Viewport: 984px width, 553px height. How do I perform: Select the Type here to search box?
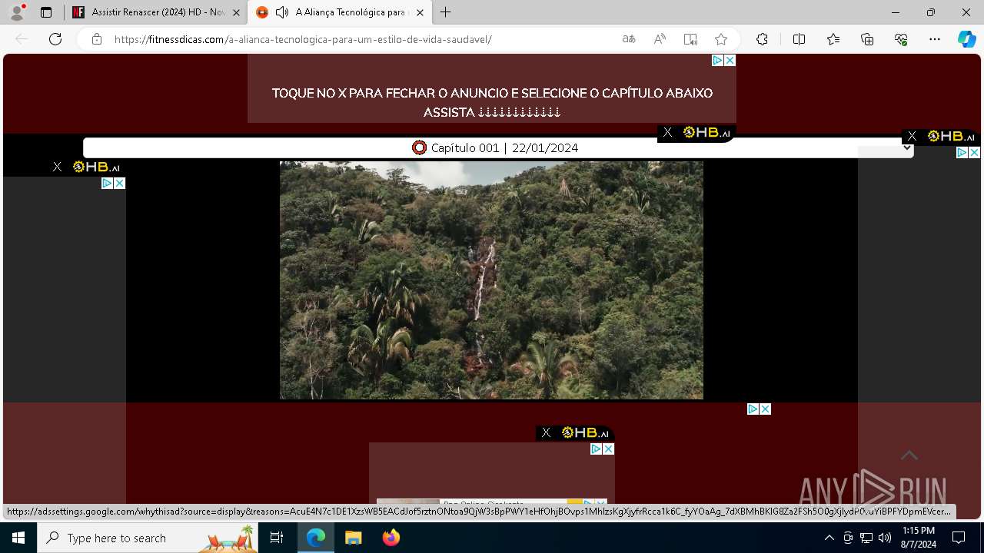click(148, 538)
